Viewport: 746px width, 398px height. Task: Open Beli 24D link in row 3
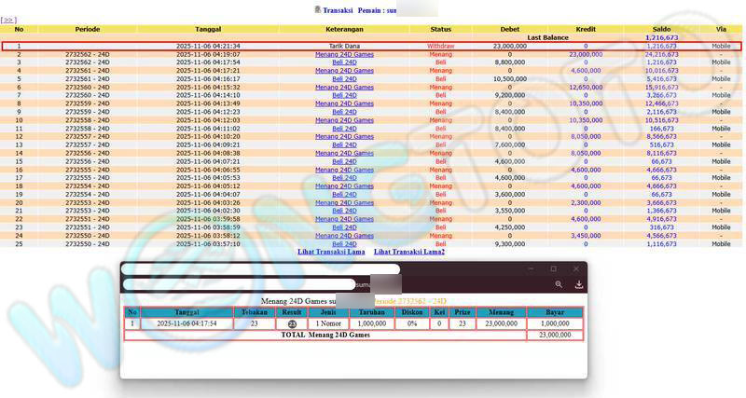point(344,62)
